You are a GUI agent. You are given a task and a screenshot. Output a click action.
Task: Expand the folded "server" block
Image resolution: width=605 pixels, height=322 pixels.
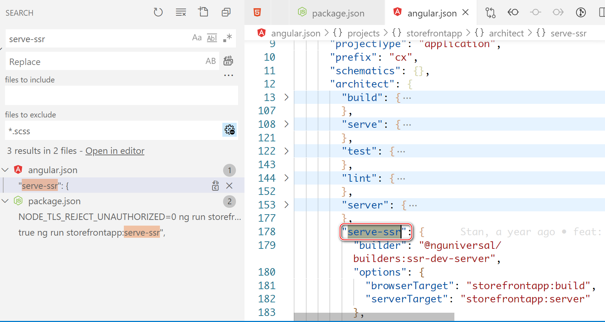pyautogui.click(x=286, y=205)
